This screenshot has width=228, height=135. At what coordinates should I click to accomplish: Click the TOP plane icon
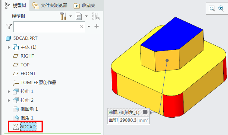16,65
